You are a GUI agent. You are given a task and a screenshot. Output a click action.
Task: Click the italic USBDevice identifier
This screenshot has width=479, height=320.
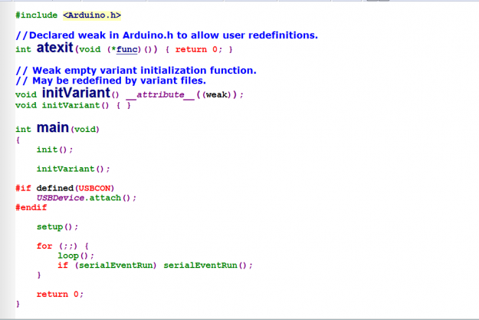(61, 198)
